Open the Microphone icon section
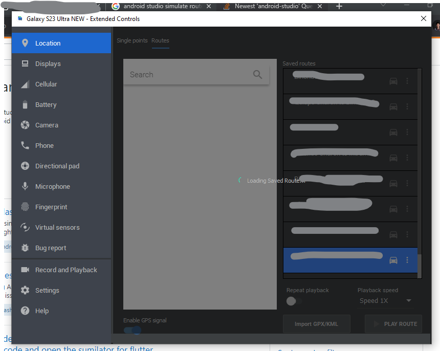Image resolution: width=440 pixels, height=351 pixels. point(25,187)
